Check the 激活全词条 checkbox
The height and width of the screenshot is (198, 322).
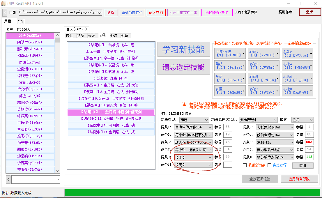click(x=245, y=165)
